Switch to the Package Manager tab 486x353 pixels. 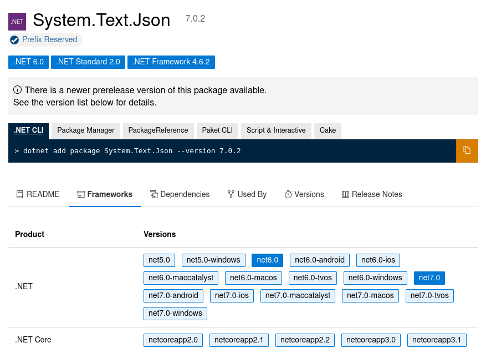[86, 130]
